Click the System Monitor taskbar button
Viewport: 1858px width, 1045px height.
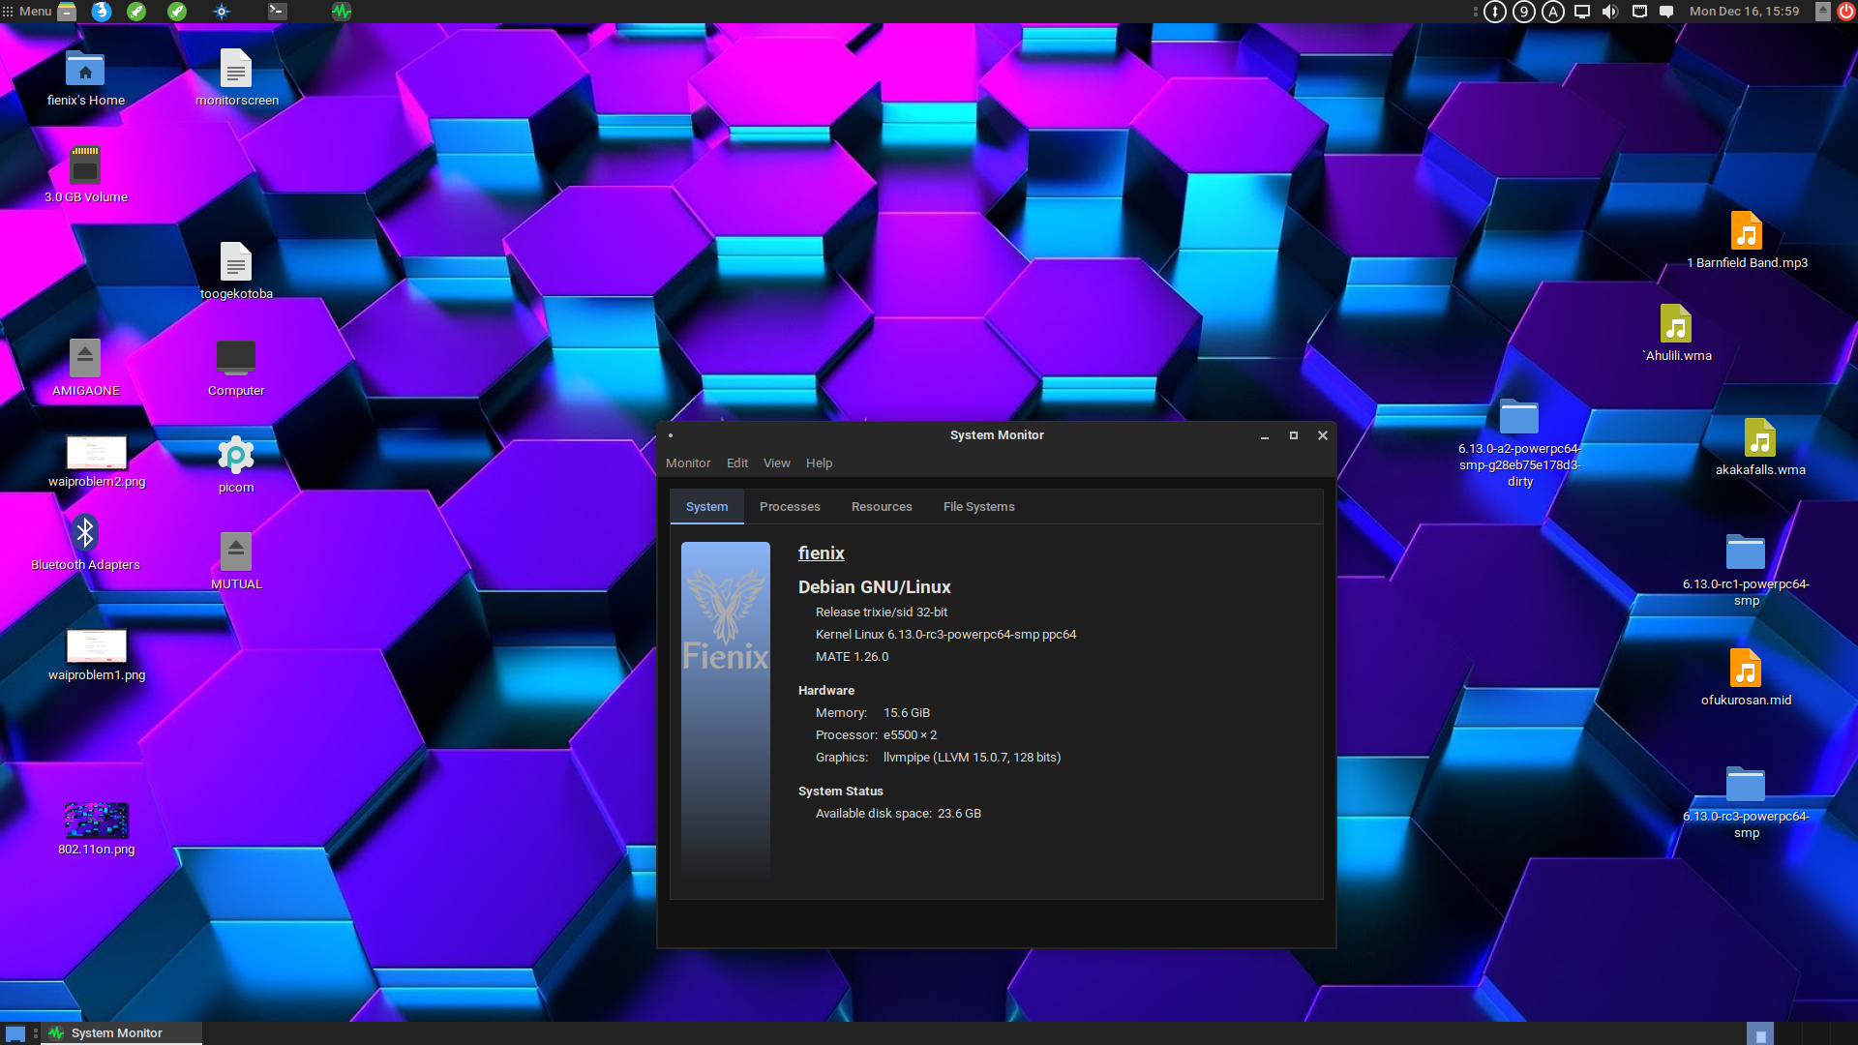[116, 1033]
